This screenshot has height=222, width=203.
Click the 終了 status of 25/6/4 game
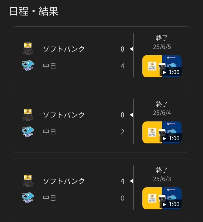[x=162, y=104]
